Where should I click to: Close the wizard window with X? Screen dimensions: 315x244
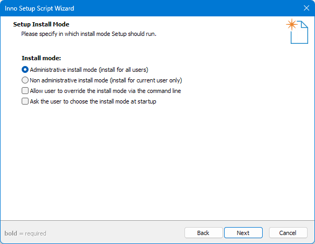click(307, 8)
